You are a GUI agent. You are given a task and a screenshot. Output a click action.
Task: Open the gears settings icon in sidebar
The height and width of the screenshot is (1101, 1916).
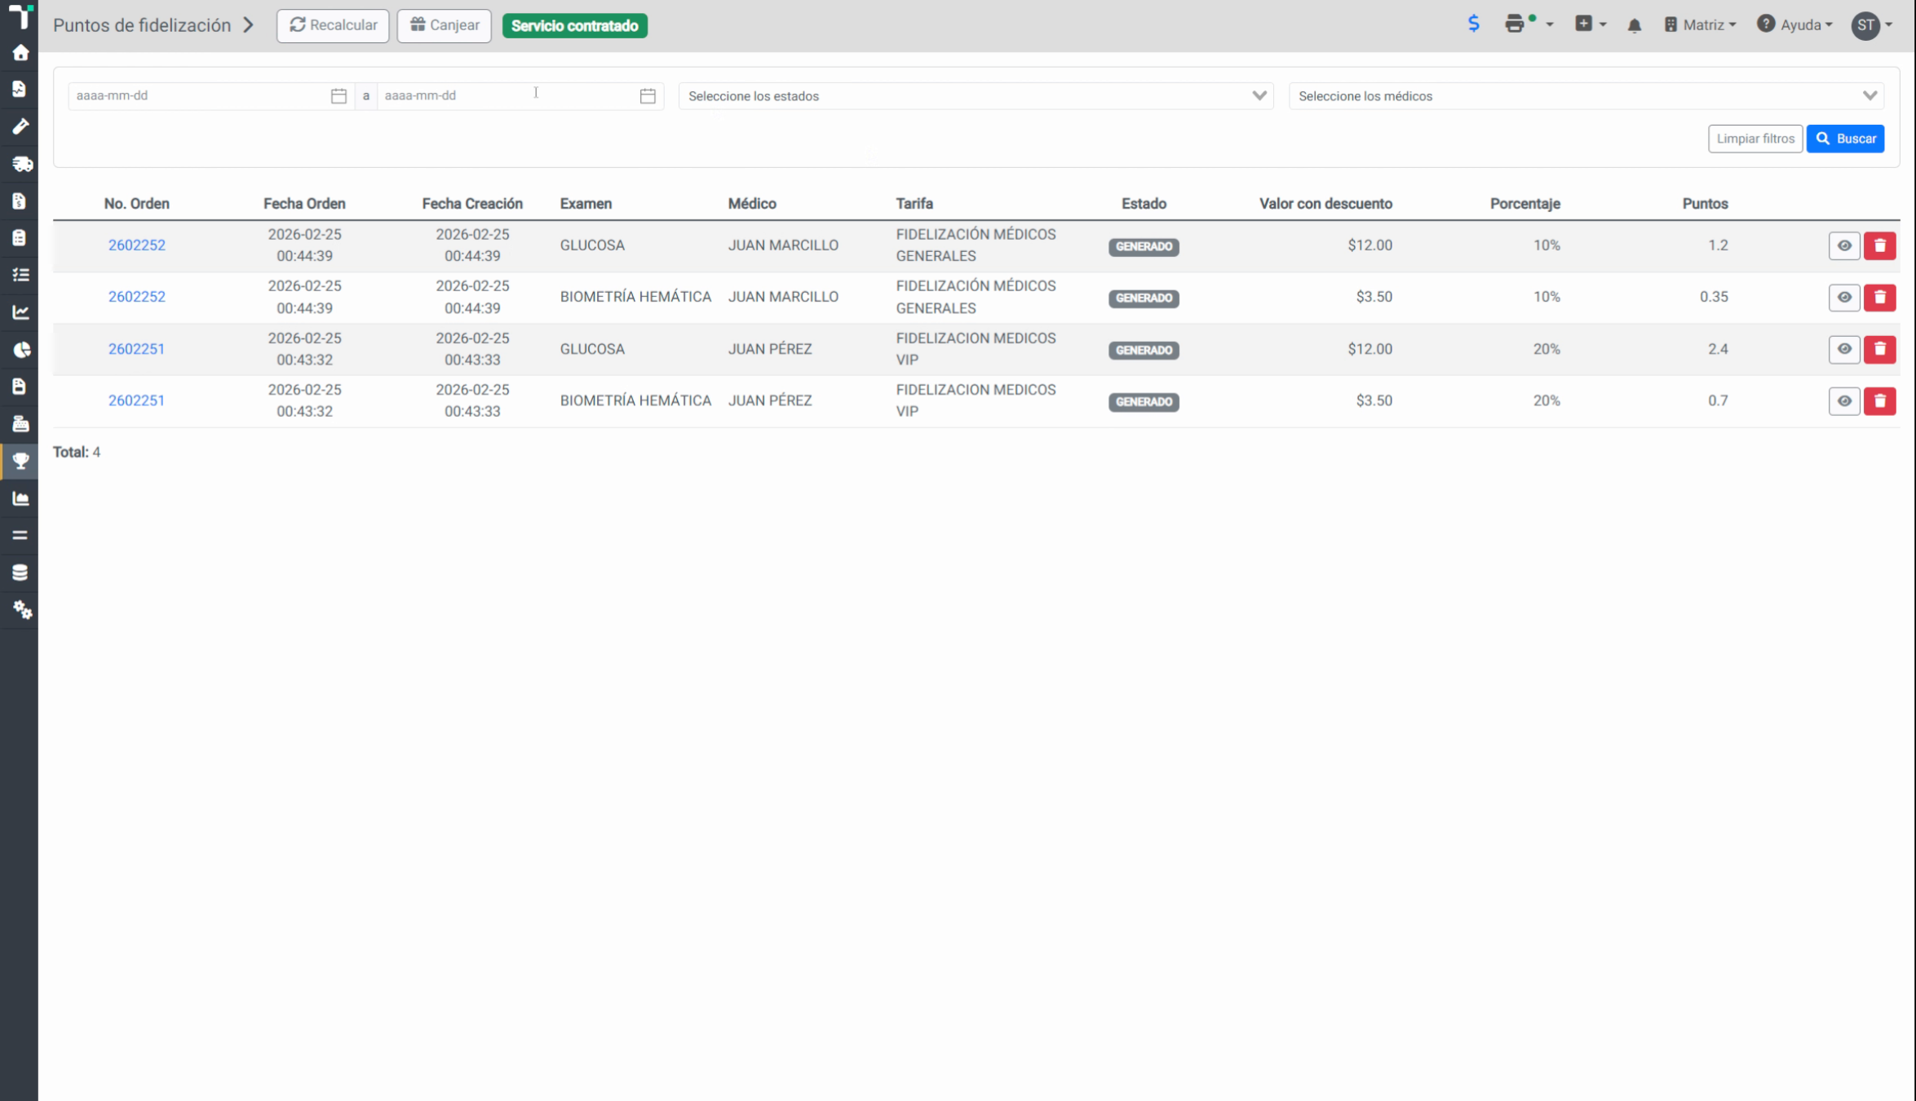point(21,609)
